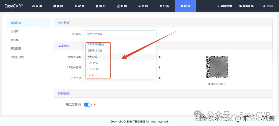Choose GAT1400 from the list
The width and height of the screenshot is (279, 126).
[x=120, y=63]
